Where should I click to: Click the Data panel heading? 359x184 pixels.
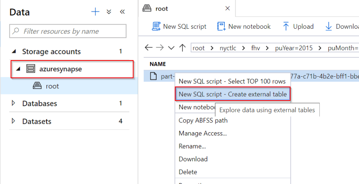pos(19,12)
